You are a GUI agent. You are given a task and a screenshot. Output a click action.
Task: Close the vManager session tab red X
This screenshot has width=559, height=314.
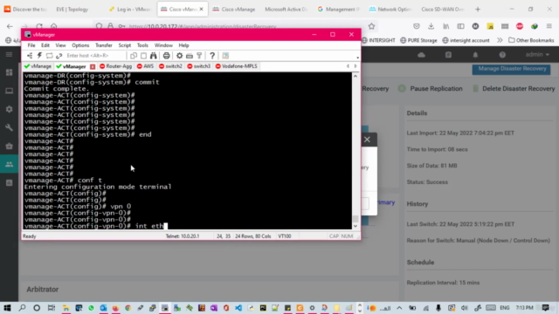pos(93,66)
